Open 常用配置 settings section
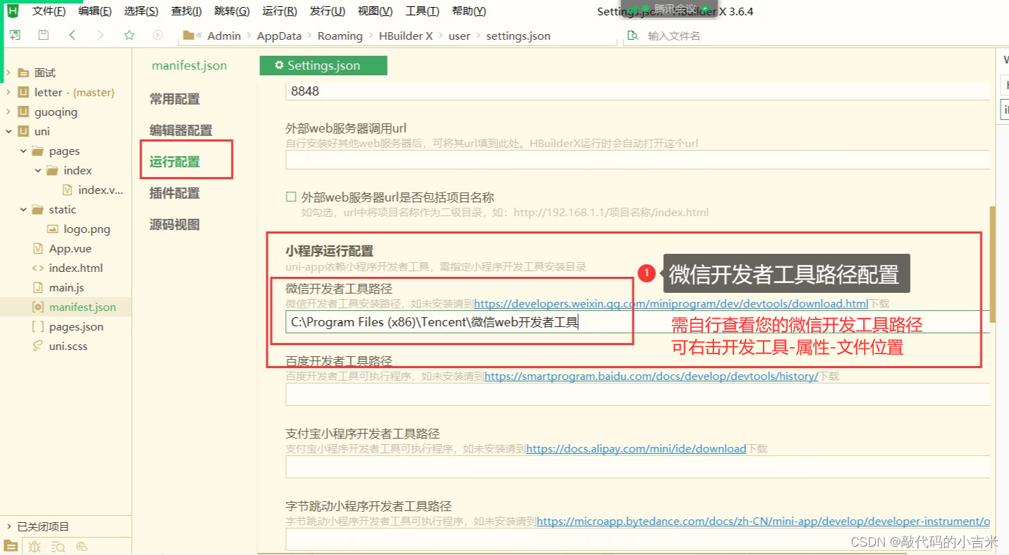Image resolution: width=1009 pixels, height=555 pixels. coord(175,99)
